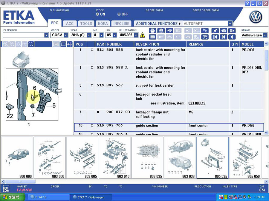Click the list view icon below printer
This screenshot has height=201, width=269.
[152, 37]
